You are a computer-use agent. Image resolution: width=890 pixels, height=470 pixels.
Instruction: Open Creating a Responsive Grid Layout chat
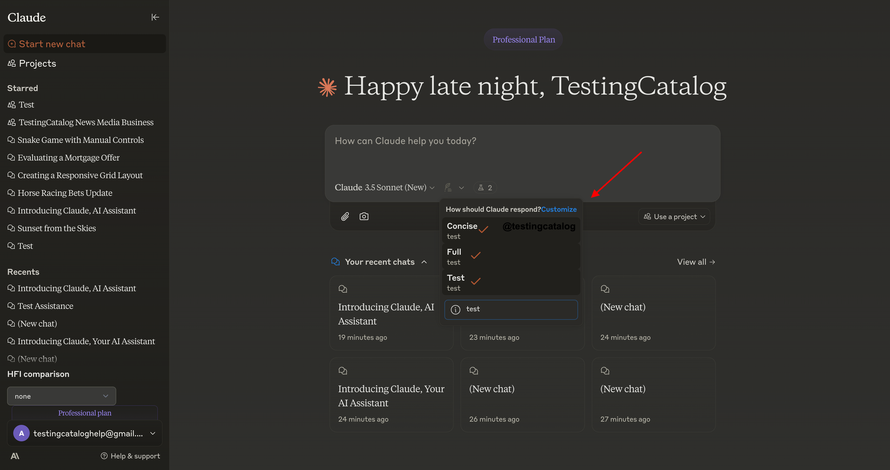coord(75,175)
